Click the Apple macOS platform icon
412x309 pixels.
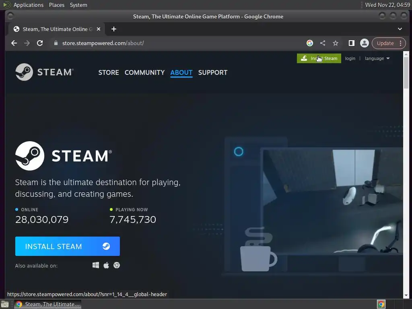[x=106, y=265]
